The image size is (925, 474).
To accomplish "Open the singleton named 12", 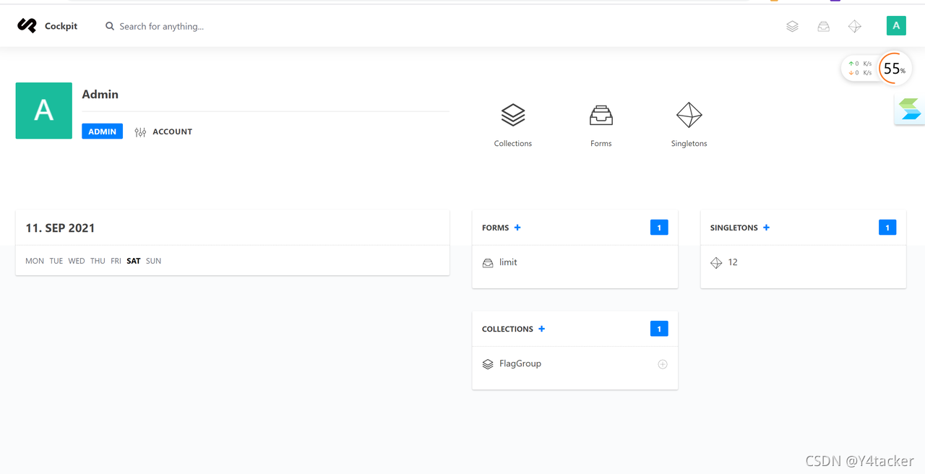I will pos(733,262).
